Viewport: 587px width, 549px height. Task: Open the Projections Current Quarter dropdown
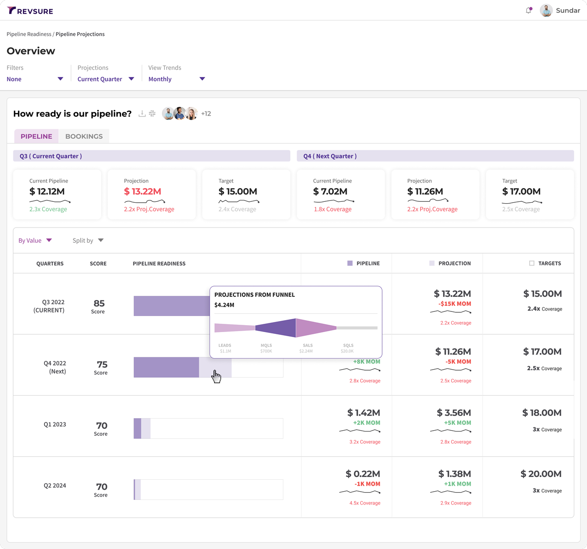(x=106, y=79)
